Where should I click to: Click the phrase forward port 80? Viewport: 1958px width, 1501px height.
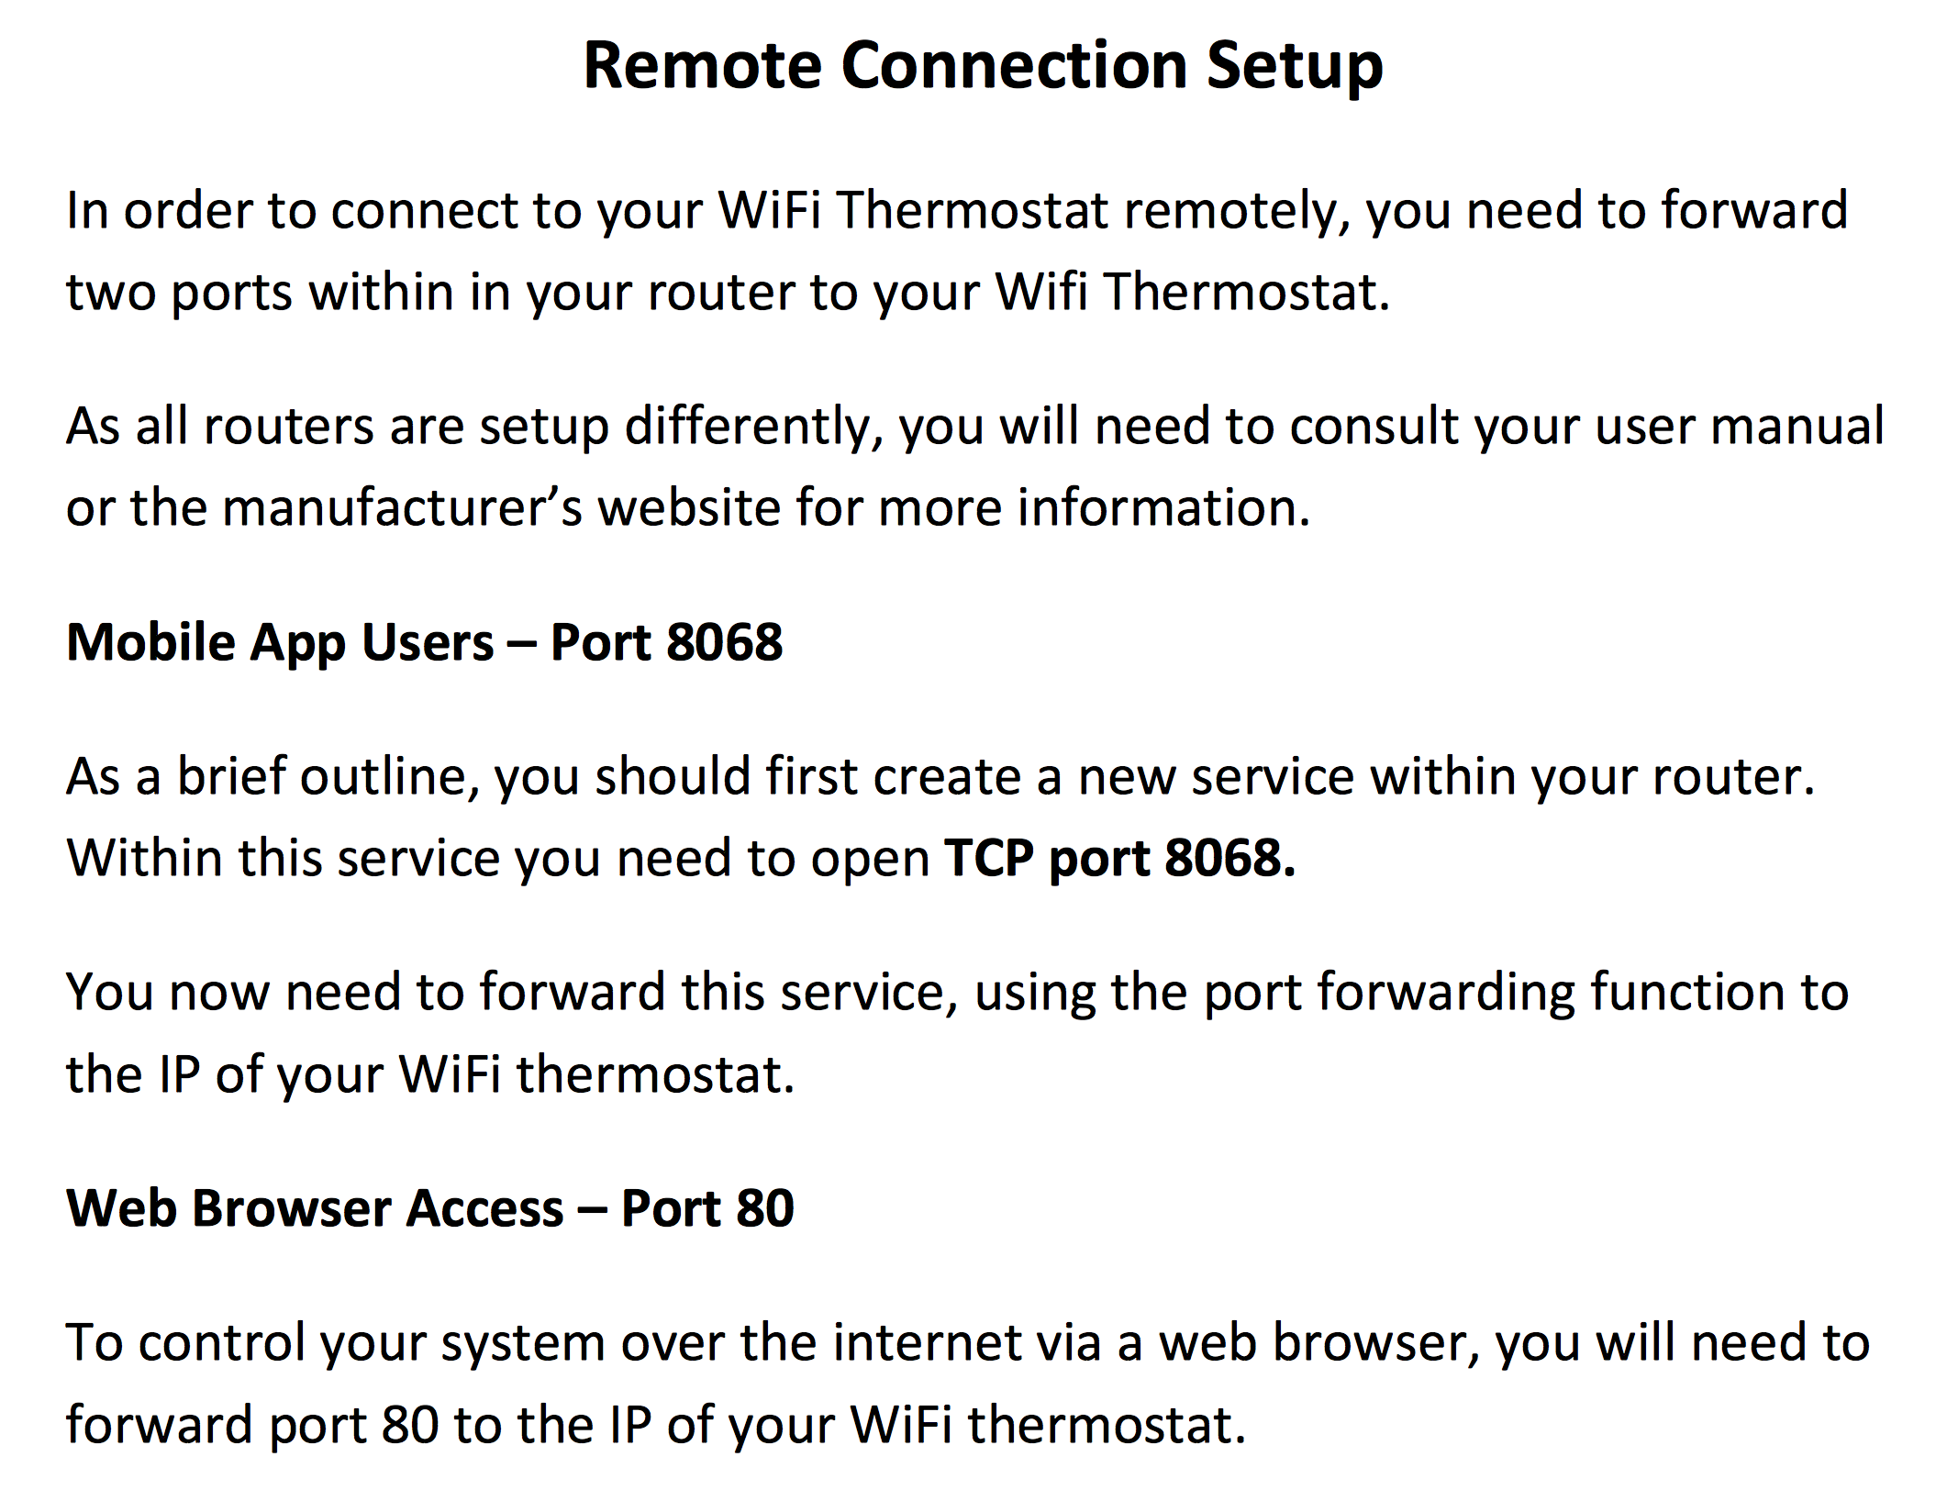(x=252, y=1426)
